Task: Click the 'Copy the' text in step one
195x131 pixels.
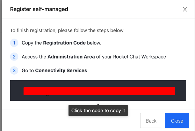Action: coord(32,43)
